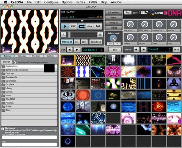The height and width of the screenshot is (148, 182).
Task: Click the extras panel button
Action: pos(113,28)
